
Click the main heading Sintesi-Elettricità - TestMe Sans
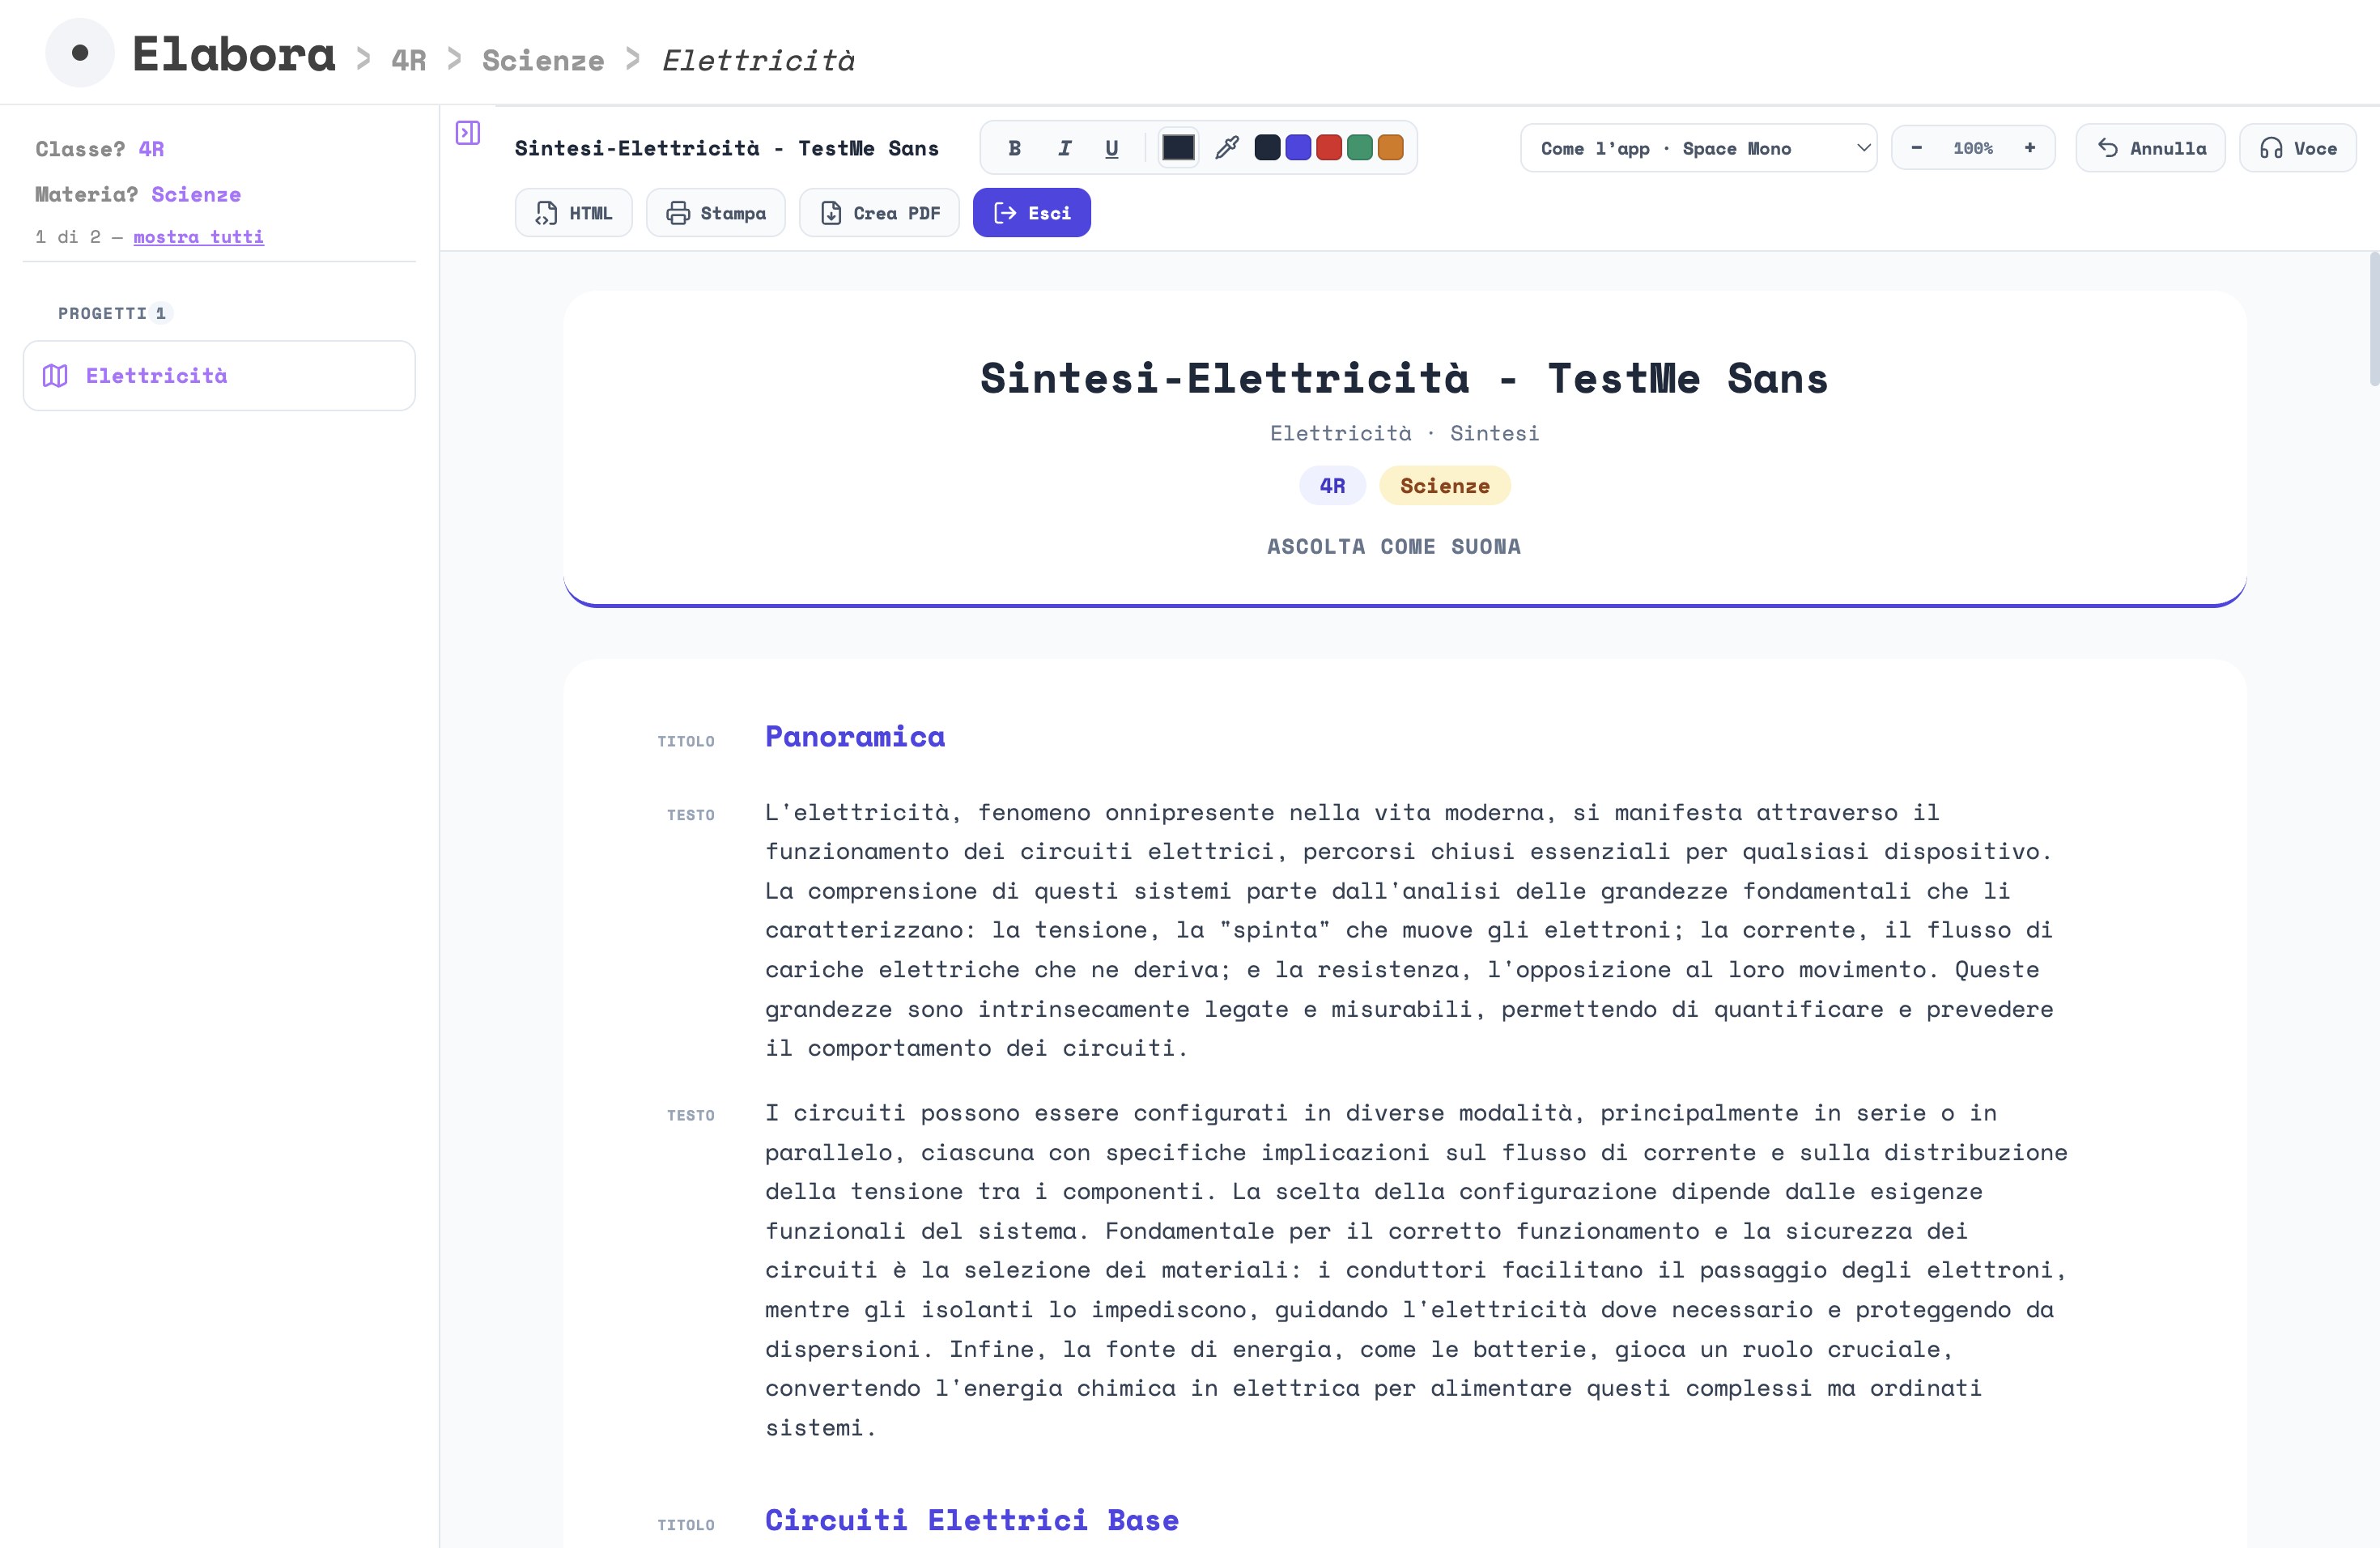(x=1404, y=379)
